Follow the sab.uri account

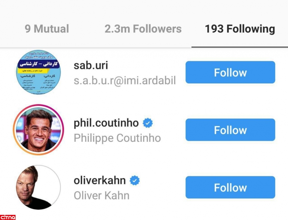pos(230,72)
